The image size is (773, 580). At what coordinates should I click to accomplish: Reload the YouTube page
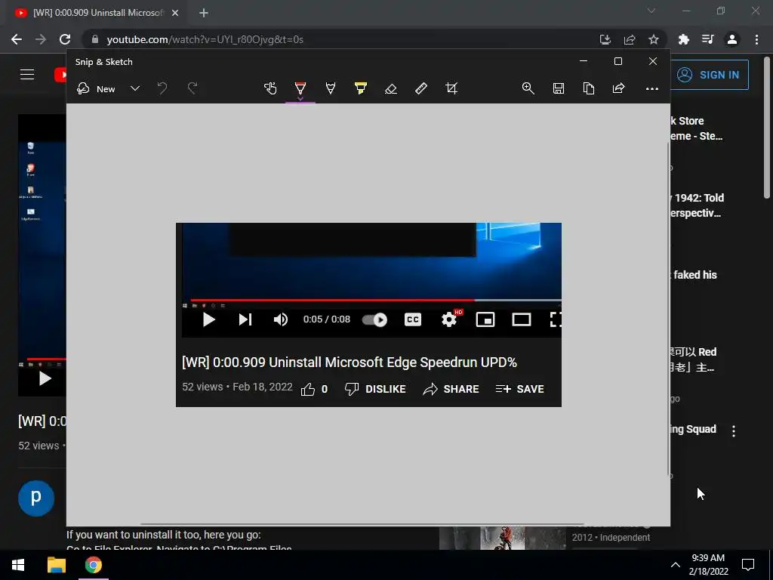pos(65,39)
